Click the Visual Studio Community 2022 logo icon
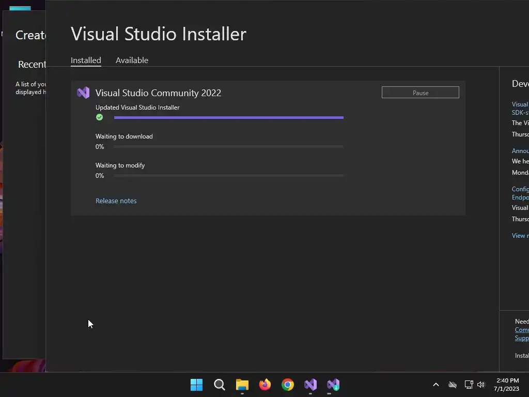 tap(83, 93)
